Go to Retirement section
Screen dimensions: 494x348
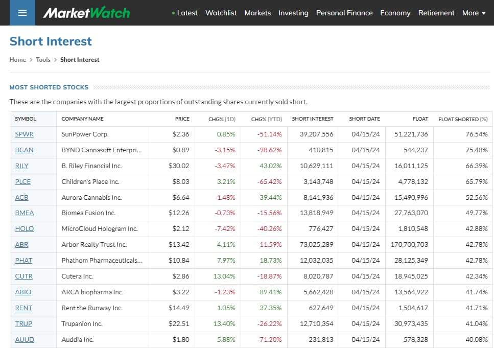coord(436,13)
